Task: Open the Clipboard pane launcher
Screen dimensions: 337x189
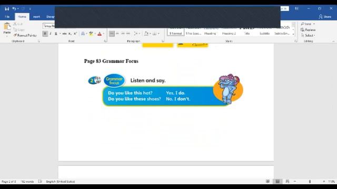Action: pos(39,41)
